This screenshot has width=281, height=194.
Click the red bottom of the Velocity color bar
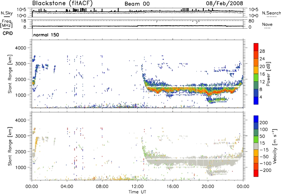(256, 173)
